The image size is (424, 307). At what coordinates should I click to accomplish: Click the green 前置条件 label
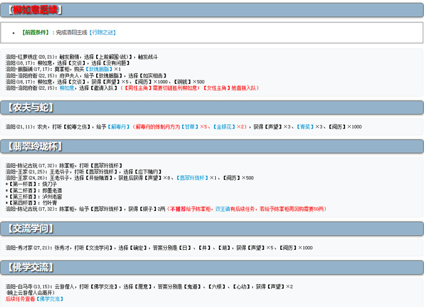[36, 32]
